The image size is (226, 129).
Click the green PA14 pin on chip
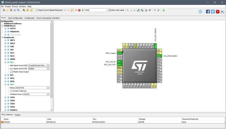[x=155, y=46]
